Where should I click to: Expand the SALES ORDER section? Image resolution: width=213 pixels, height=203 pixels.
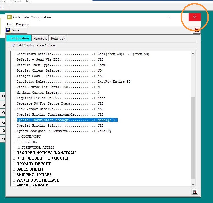pos(14,169)
